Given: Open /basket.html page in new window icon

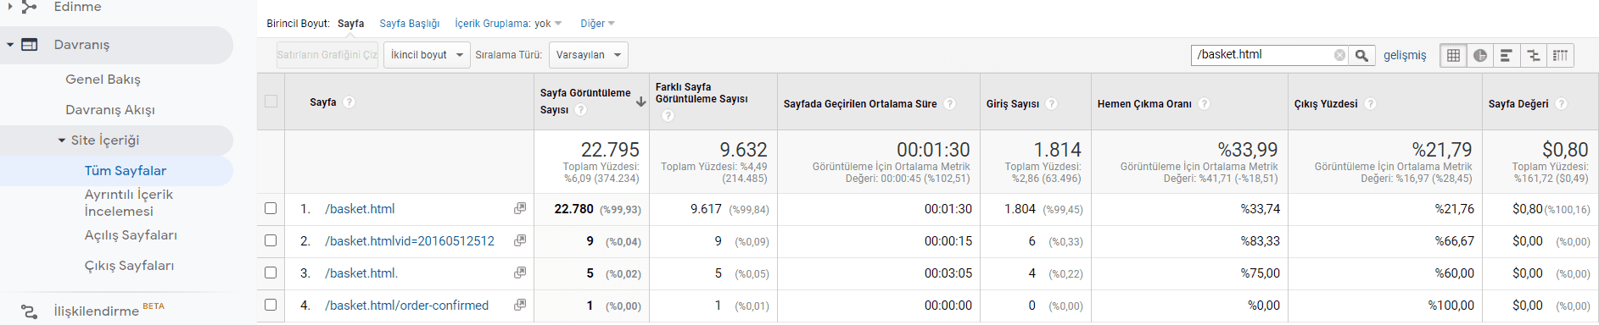Looking at the screenshot, I should (x=520, y=208).
